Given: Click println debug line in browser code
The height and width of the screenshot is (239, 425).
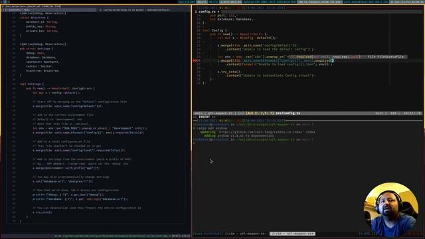Looking at the screenshot, I should (68, 195).
